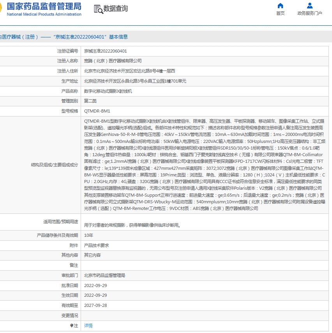Open the 详情 details link
Image resolution: width=332 pixels, height=333 pixels.
tap(88, 325)
